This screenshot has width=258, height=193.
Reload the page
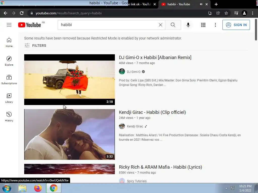pyautogui.click(x=22, y=13)
